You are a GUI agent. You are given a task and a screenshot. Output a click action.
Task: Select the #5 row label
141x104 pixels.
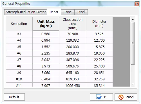[x=19, y=47]
